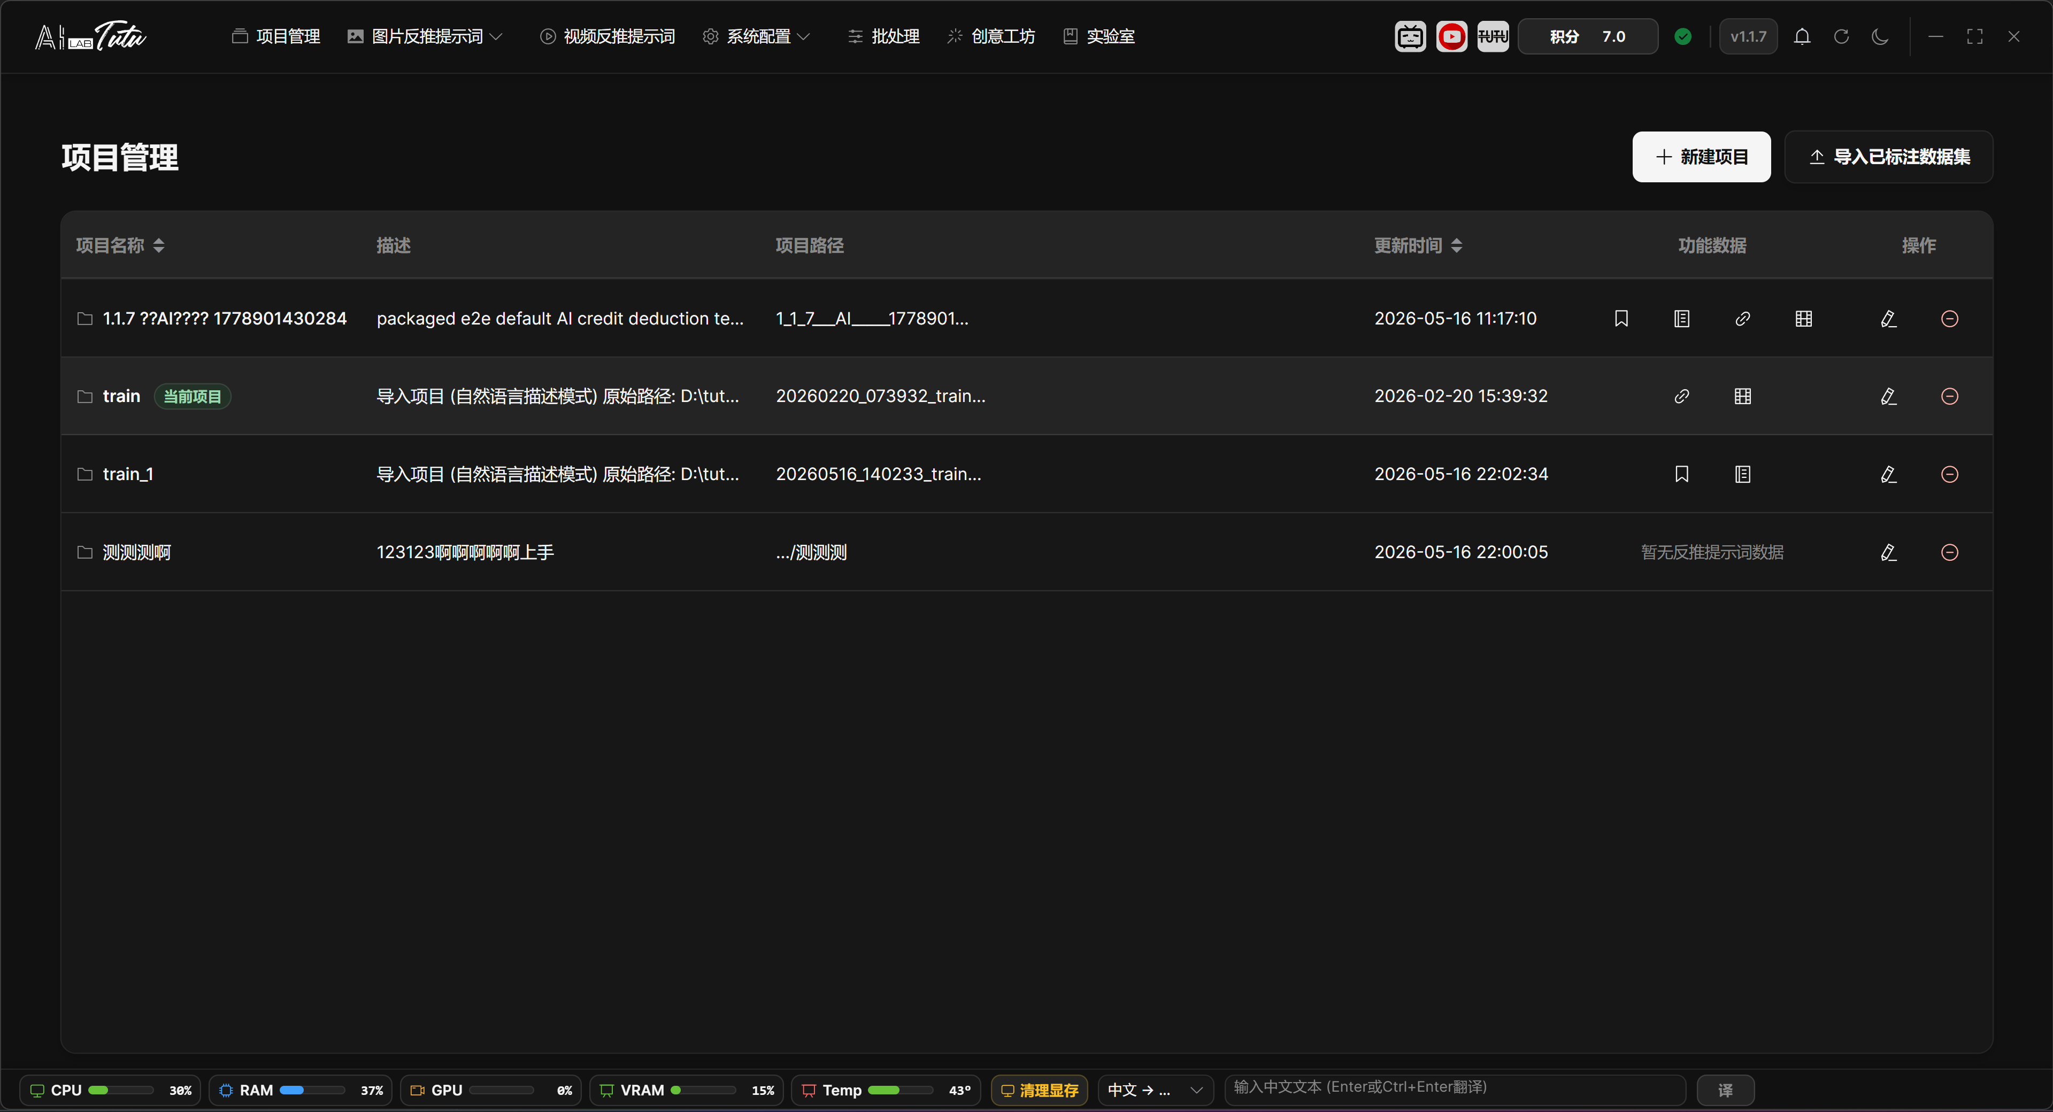Edit the train project
The width and height of the screenshot is (2053, 1112).
1888,396
